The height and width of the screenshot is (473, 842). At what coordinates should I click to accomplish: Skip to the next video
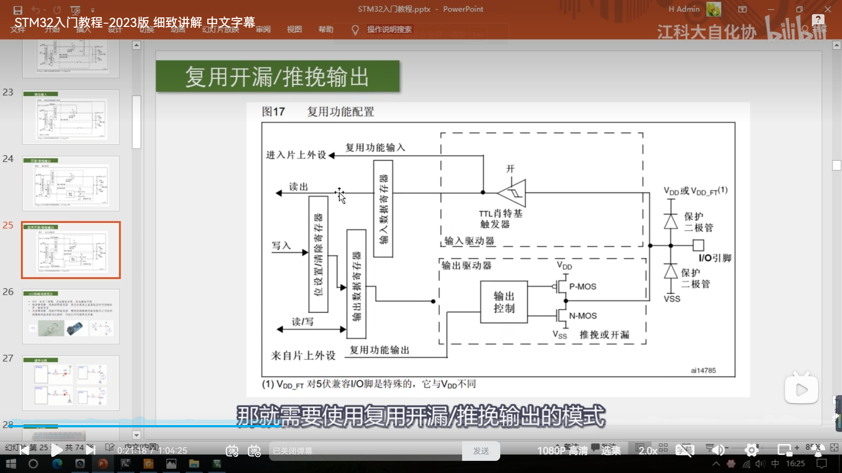pos(90,450)
